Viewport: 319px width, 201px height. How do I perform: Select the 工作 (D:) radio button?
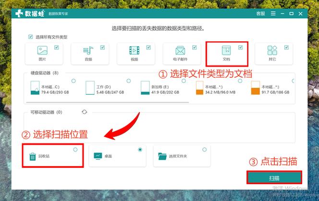[129, 81]
